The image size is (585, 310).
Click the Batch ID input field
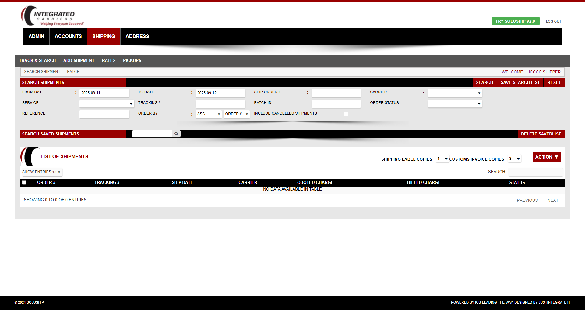[336, 104]
